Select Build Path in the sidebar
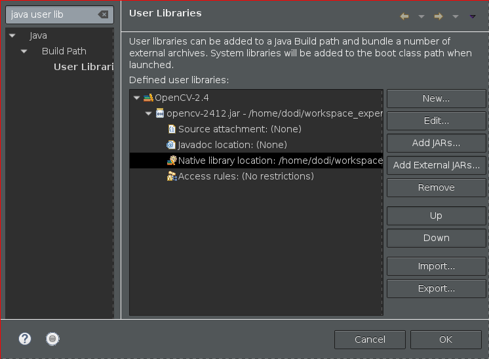 point(64,51)
